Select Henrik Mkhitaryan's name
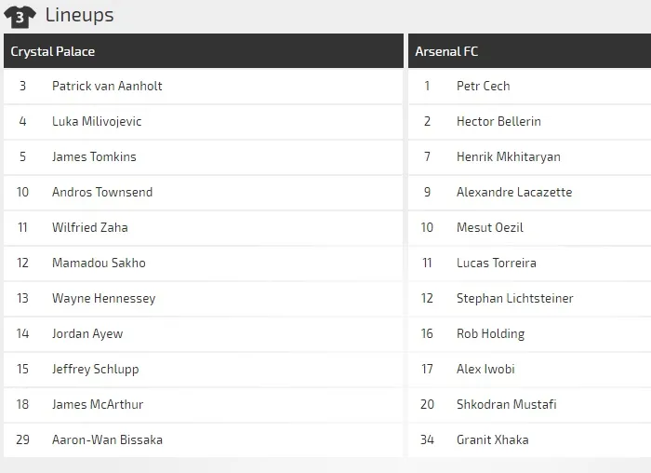The image size is (651, 473). (x=508, y=156)
